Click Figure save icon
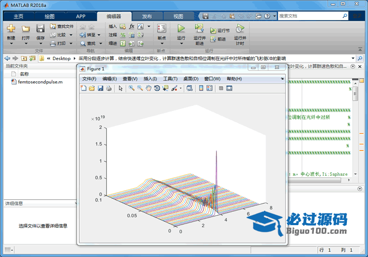Screen dimensions: 368x257 click(x=100, y=88)
